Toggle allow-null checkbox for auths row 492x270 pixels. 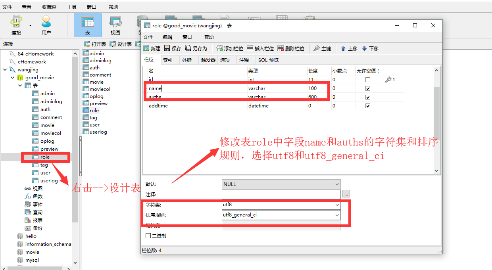[368, 97]
